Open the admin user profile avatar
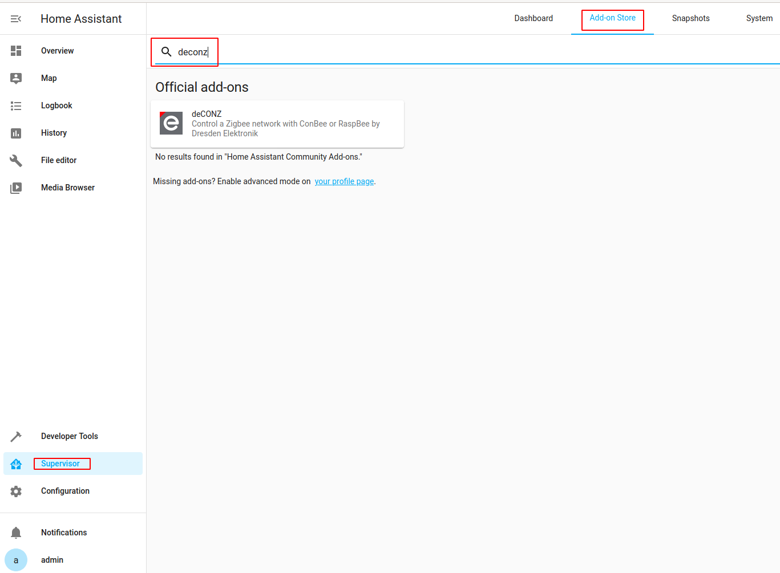 pyautogui.click(x=16, y=560)
